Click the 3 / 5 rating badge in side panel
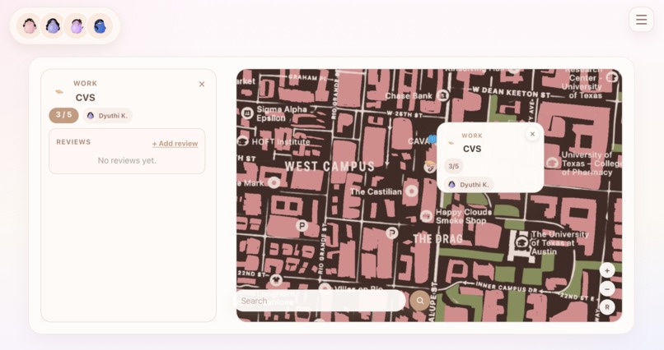This screenshot has height=350, width=664. tap(63, 115)
